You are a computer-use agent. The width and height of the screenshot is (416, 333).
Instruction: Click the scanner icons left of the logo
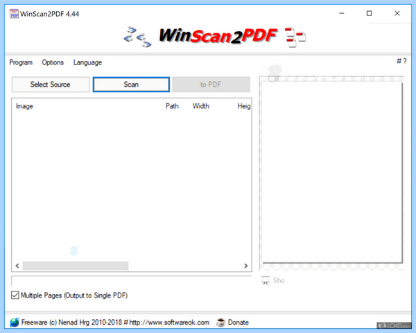[x=137, y=37]
